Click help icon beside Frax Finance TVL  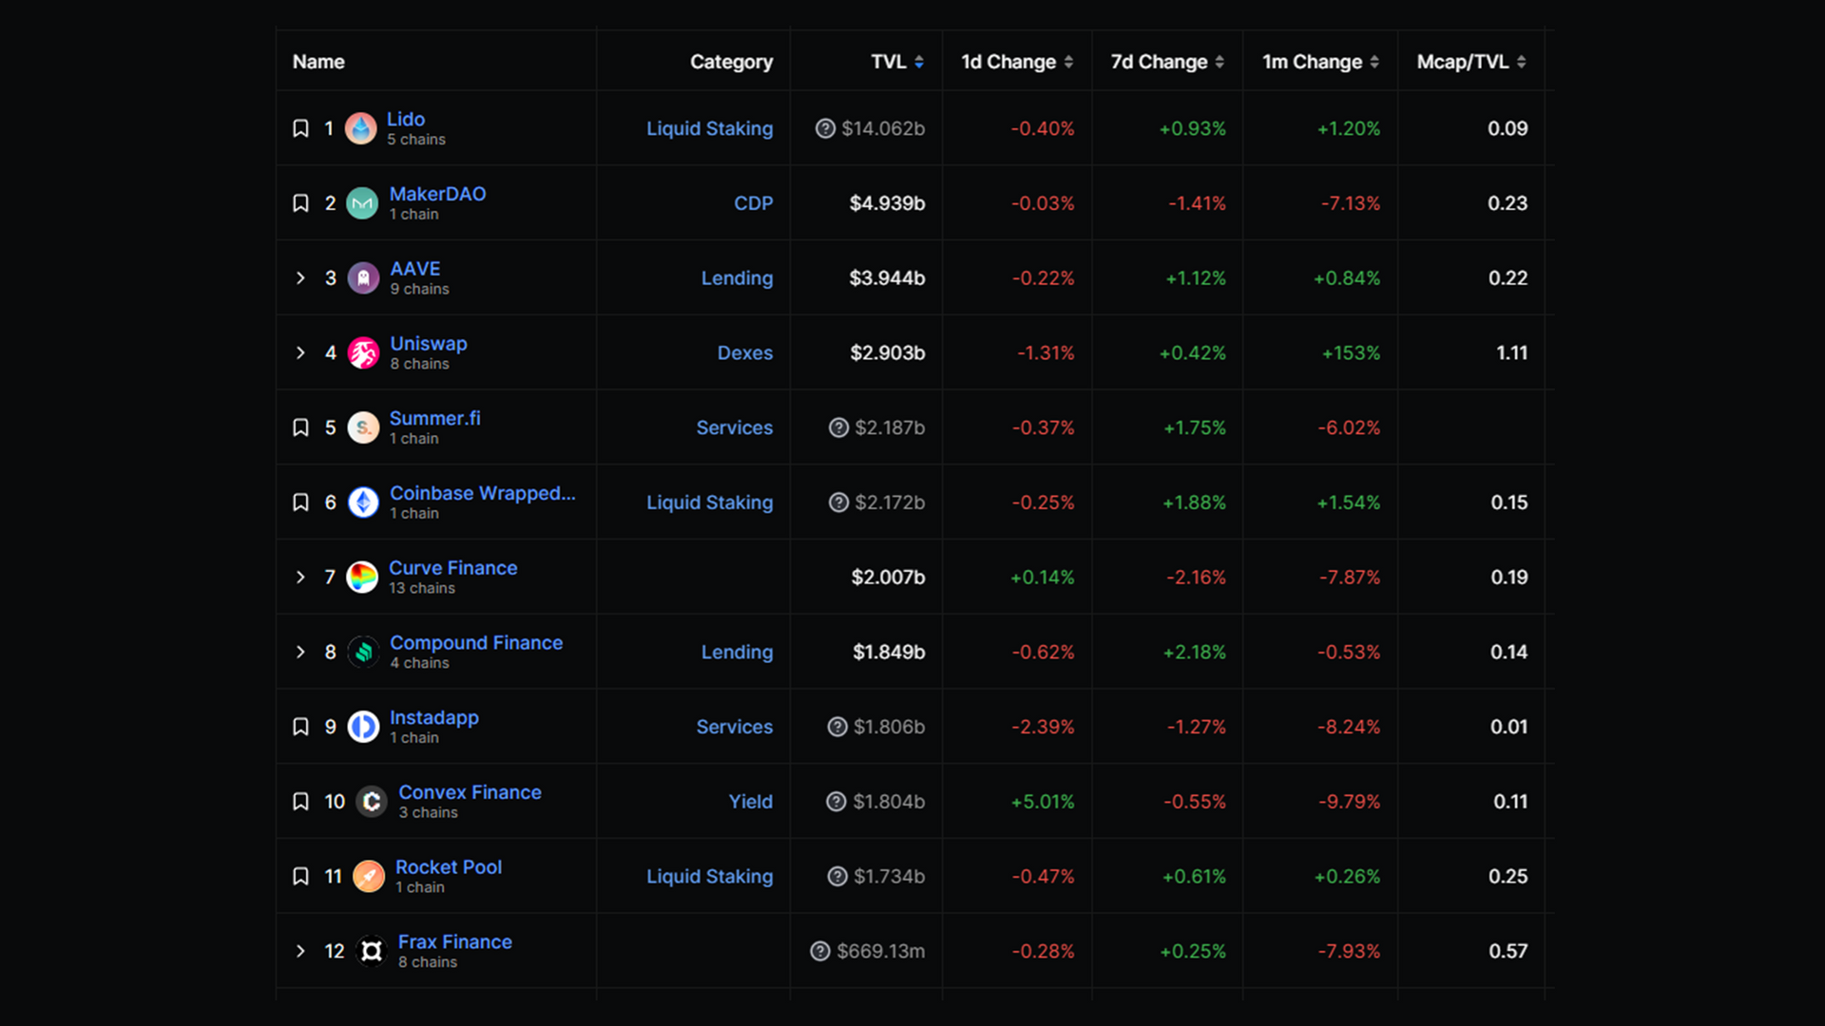[820, 951]
